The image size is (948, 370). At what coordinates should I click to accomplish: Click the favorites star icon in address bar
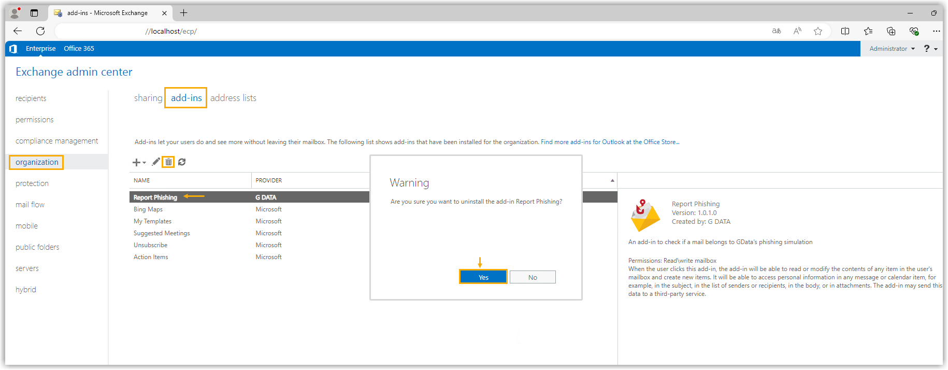(x=818, y=31)
